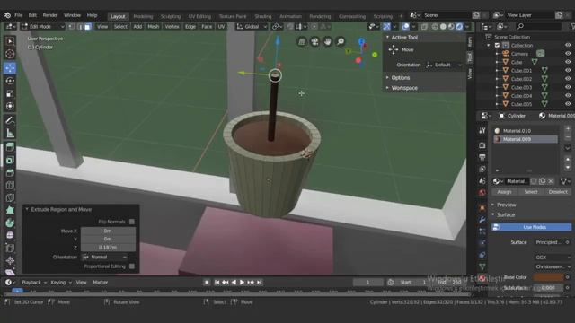Select the Transform tool
The image size is (575, 323).
10,106
